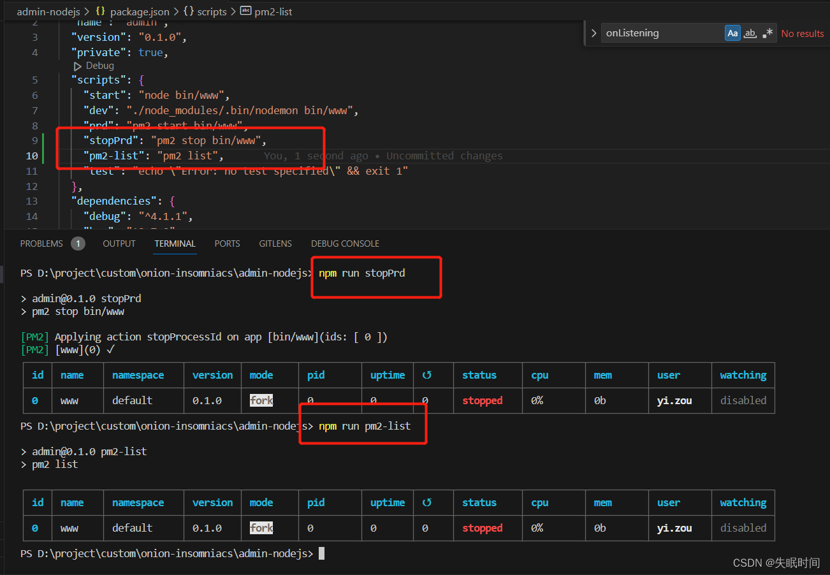
Task: Select package.json in the breadcrumb
Action: pos(140,11)
